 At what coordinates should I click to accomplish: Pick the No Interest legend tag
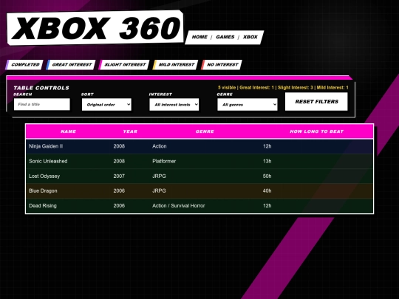tap(222, 64)
